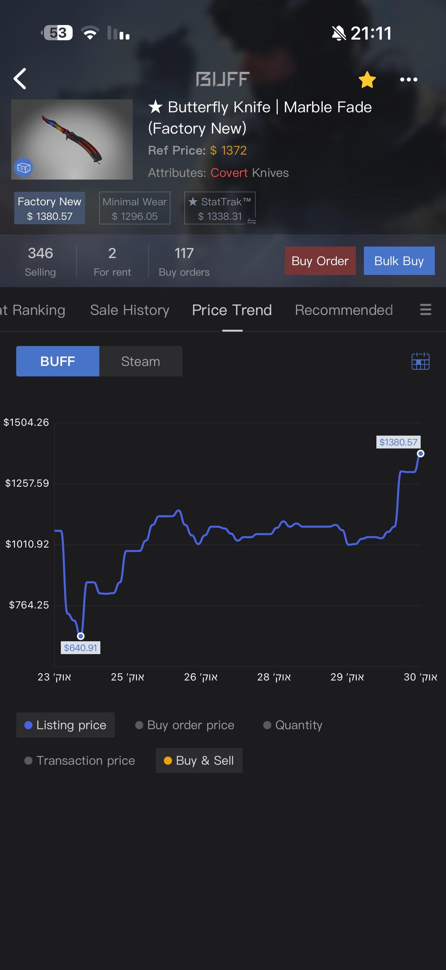Click the blue Bulk Buy button
Screen dimensions: 446x970
pos(399,260)
